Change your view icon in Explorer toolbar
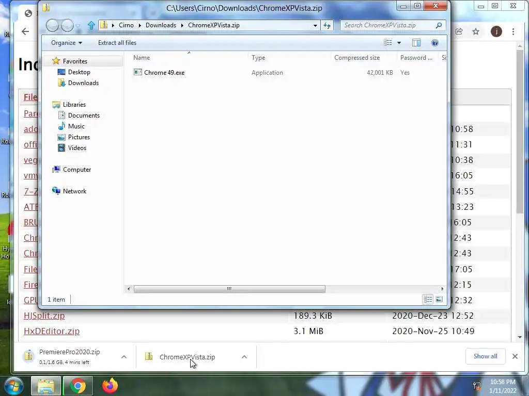 [388, 43]
